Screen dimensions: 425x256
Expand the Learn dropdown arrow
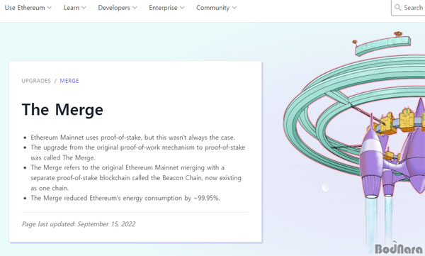click(x=84, y=8)
